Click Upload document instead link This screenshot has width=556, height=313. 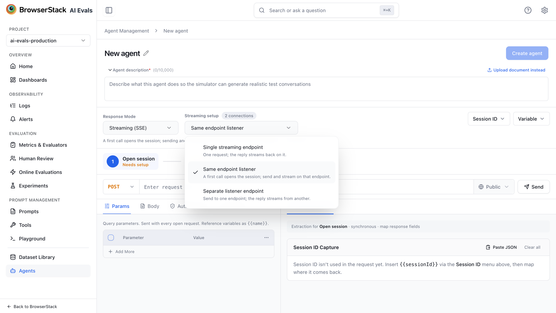click(x=516, y=70)
